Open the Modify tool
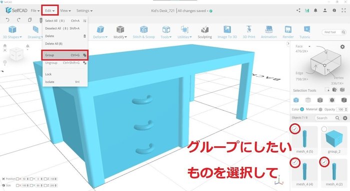The height and width of the screenshot is (191, 350). [120, 32]
